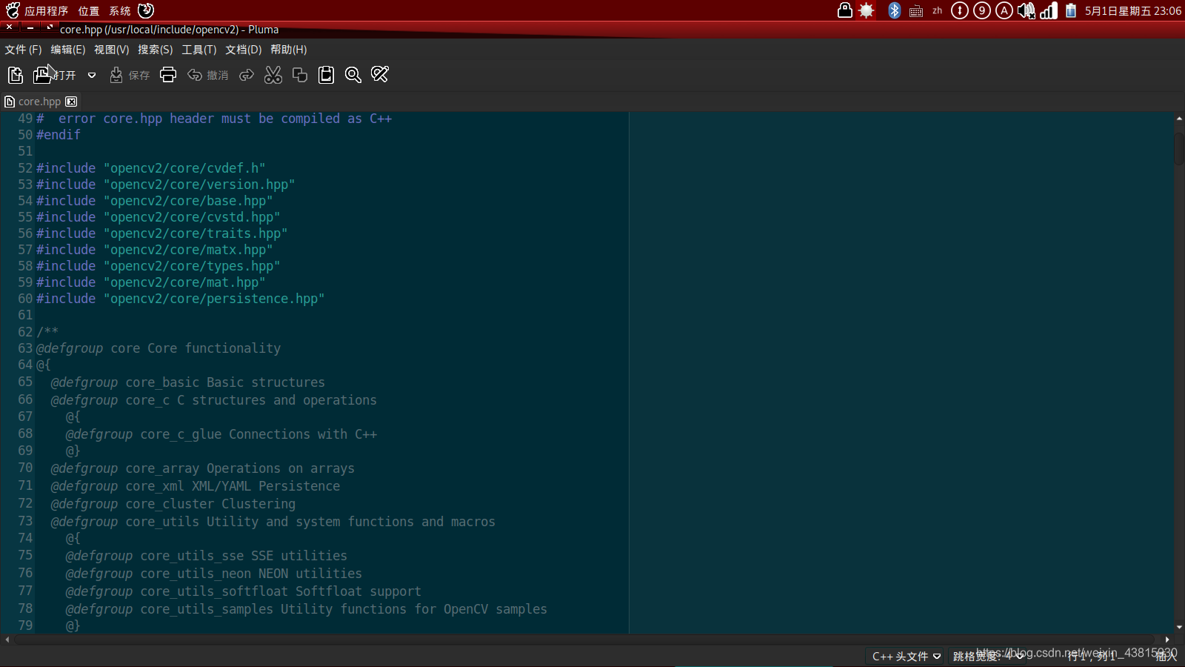Open Find with the magnifier icon
1185x667 pixels.
[353, 75]
